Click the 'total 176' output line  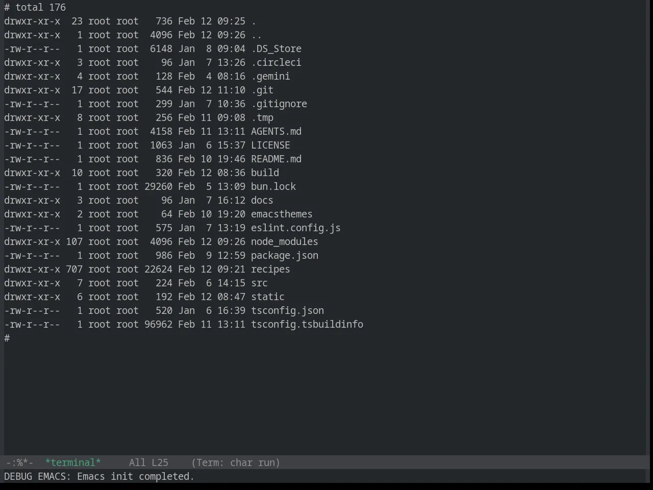point(35,7)
